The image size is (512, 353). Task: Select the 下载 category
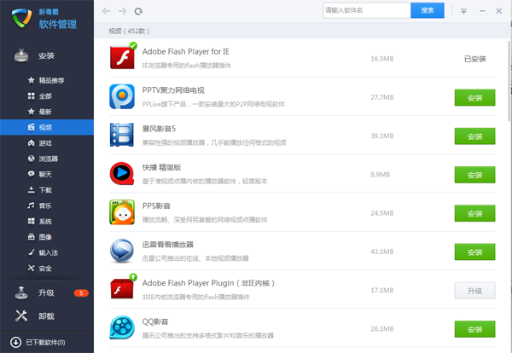[x=47, y=190]
